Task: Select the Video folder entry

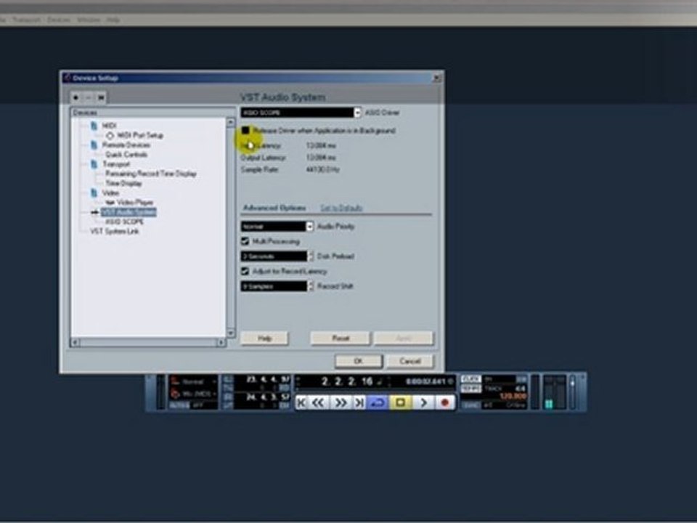Action: point(110,193)
